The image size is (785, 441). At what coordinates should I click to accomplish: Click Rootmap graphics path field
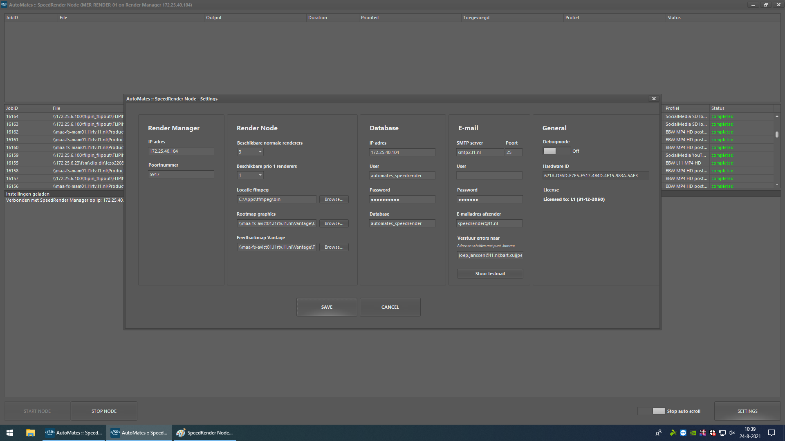tap(277, 223)
